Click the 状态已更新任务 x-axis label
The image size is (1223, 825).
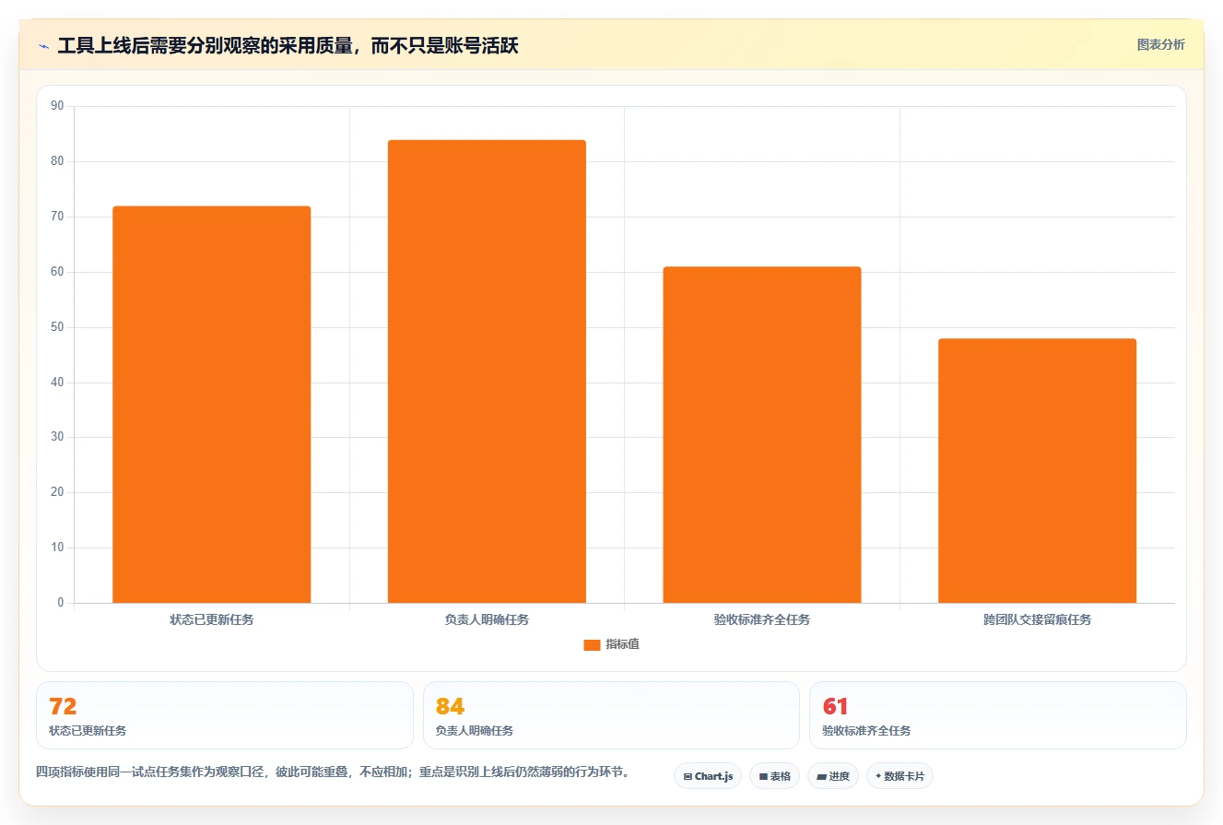click(212, 619)
